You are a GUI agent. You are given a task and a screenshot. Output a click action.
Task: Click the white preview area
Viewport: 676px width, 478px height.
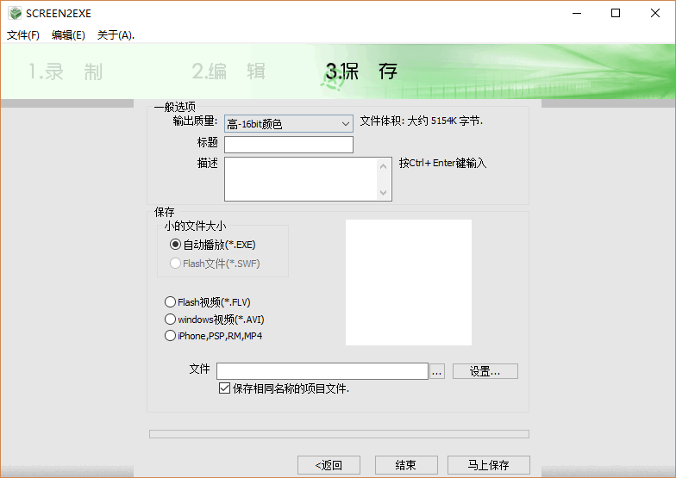409,282
